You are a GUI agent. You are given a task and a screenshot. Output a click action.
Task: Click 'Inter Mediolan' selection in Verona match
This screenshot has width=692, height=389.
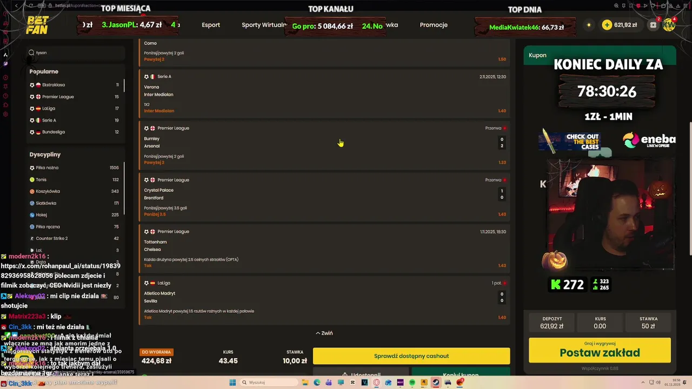click(x=159, y=111)
